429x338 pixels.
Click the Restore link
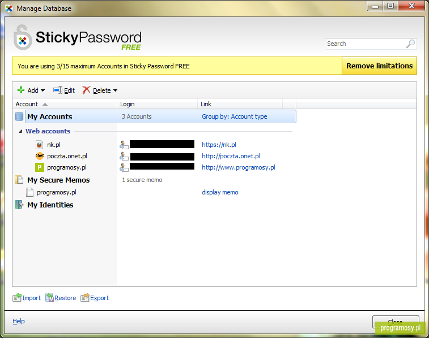[x=65, y=298]
